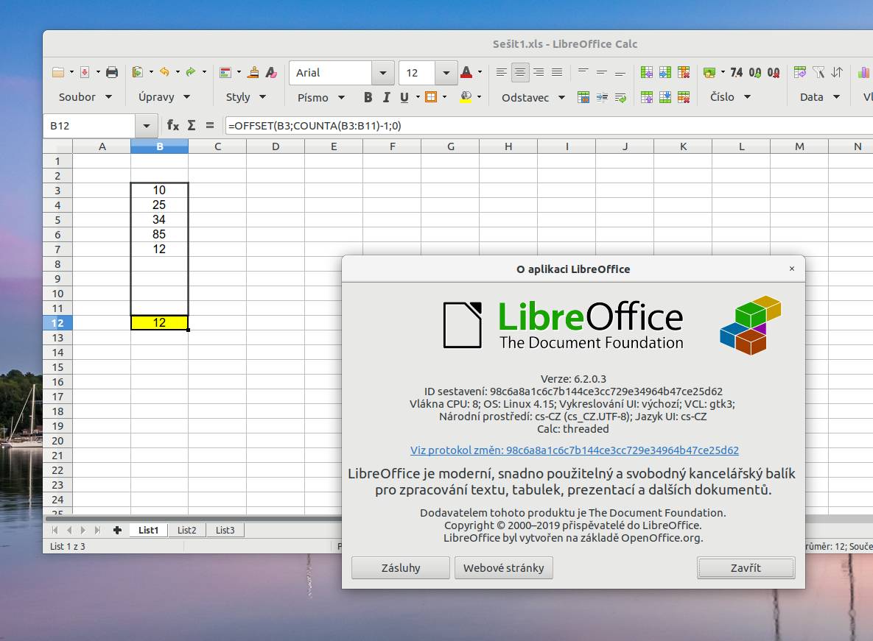The height and width of the screenshot is (641, 873).
Task: Insert a row below
Action: tap(665, 97)
